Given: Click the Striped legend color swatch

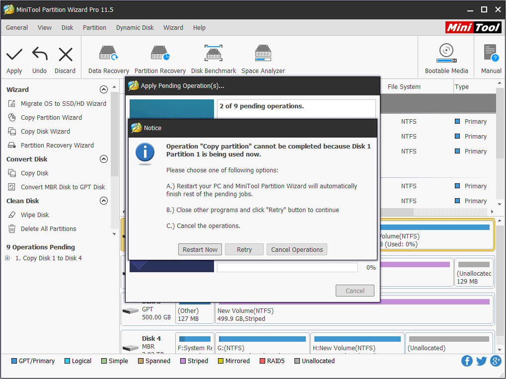Looking at the screenshot, I should pos(183,361).
